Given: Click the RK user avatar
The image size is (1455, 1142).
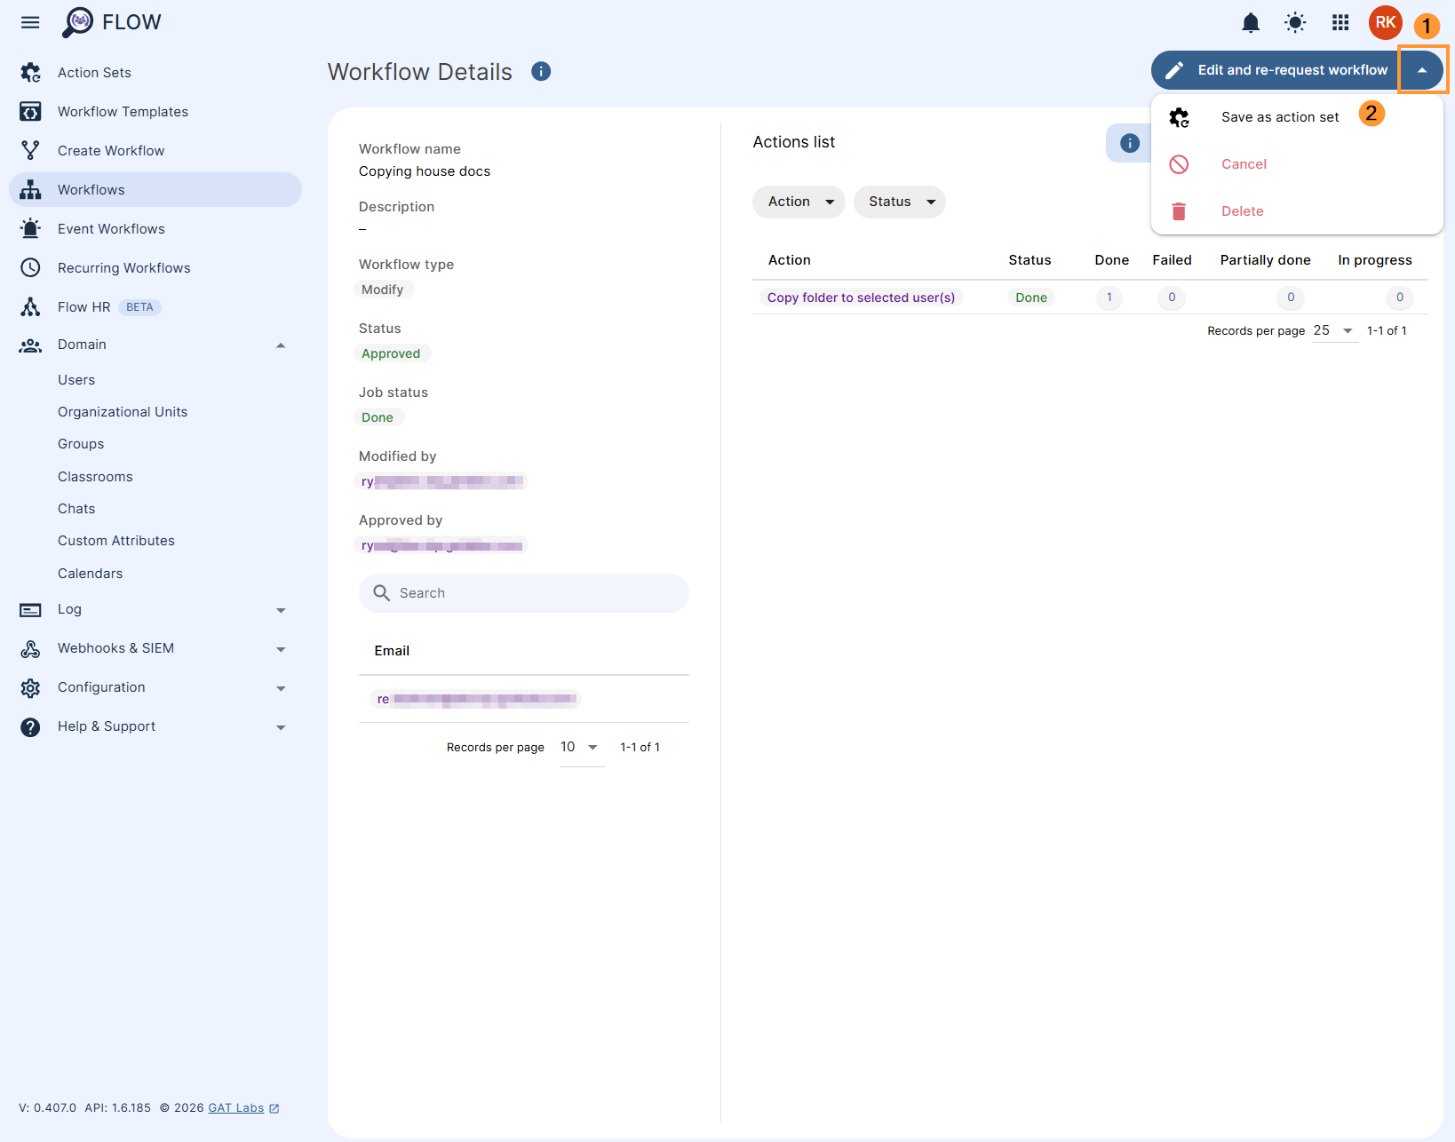Looking at the screenshot, I should point(1385,23).
